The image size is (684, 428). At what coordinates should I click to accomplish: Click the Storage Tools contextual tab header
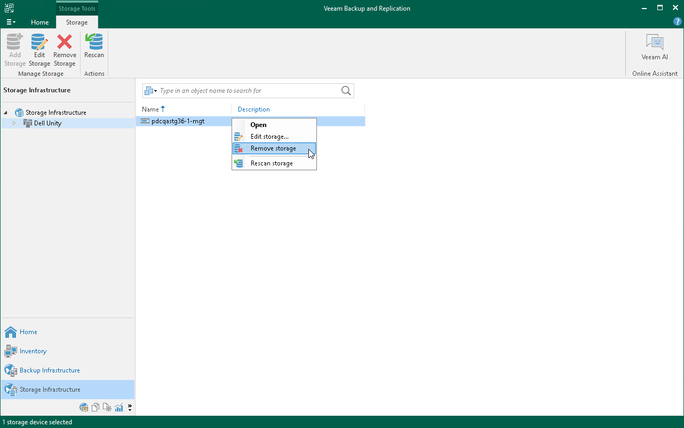tap(77, 9)
